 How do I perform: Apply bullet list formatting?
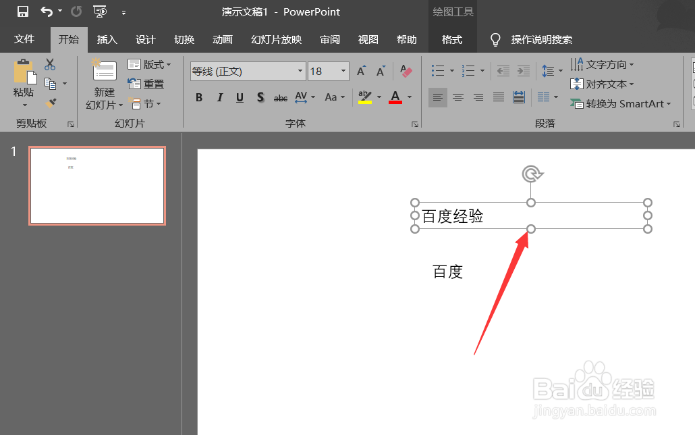tap(438, 70)
